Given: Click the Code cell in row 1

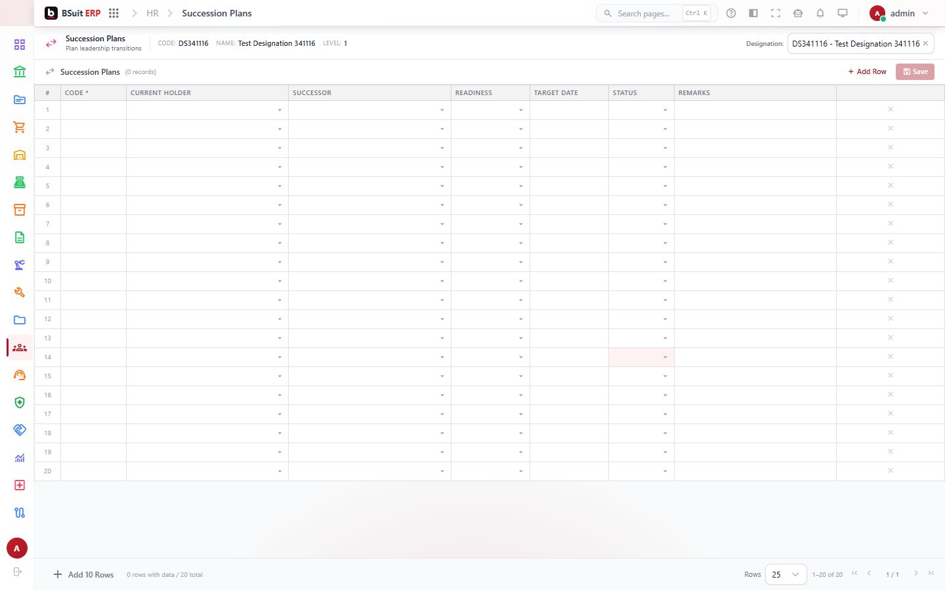Looking at the screenshot, I should pos(93,110).
